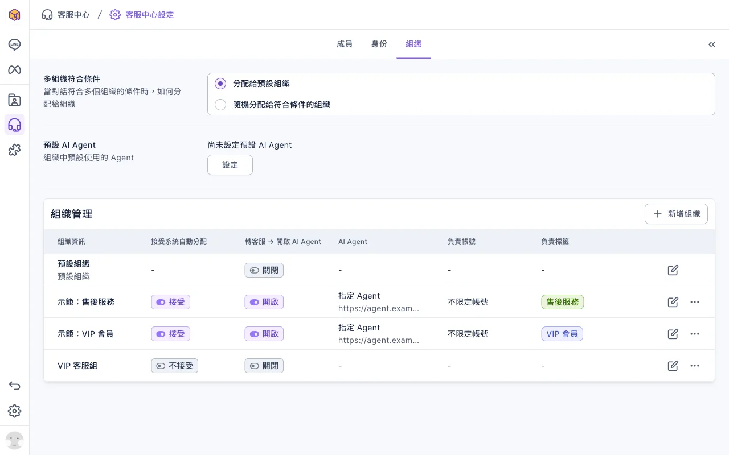Open the contacts icon in sidebar
This screenshot has height=455, width=729.
tap(15, 100)
